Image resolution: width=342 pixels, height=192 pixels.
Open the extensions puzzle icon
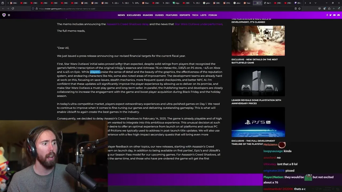coord(329,9)
